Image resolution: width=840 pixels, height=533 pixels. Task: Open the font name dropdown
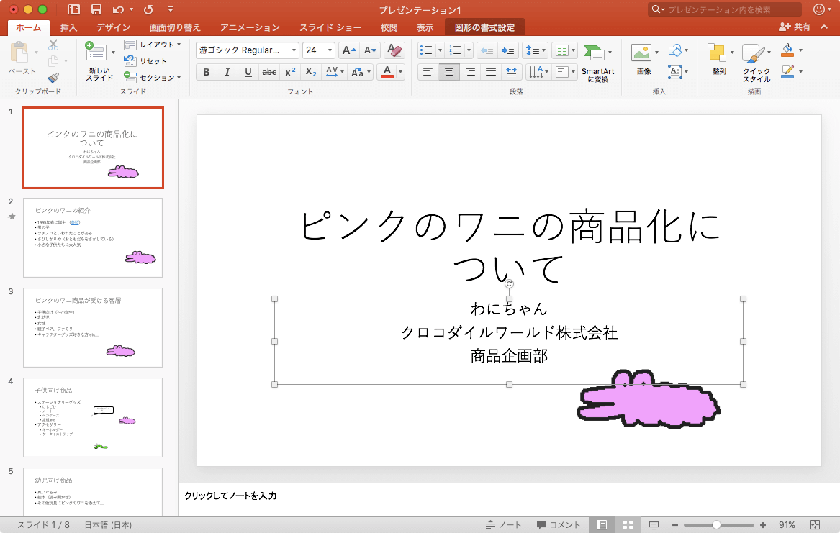(293, 50)
